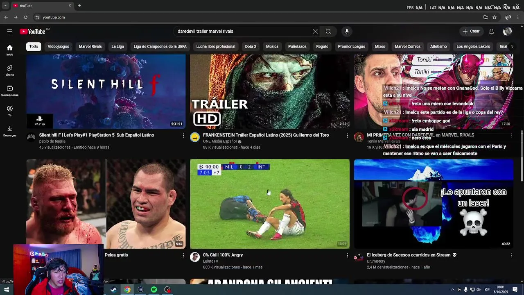Select the Videojuegos filter chip
This screenshot has width=524, height=295.
tap(58, 47)
